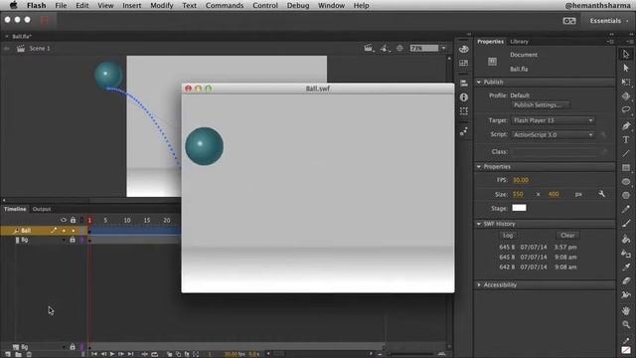This screenshot has width=636, height=358.
Task: Select the Brush tool
Action: click(626, 223)
